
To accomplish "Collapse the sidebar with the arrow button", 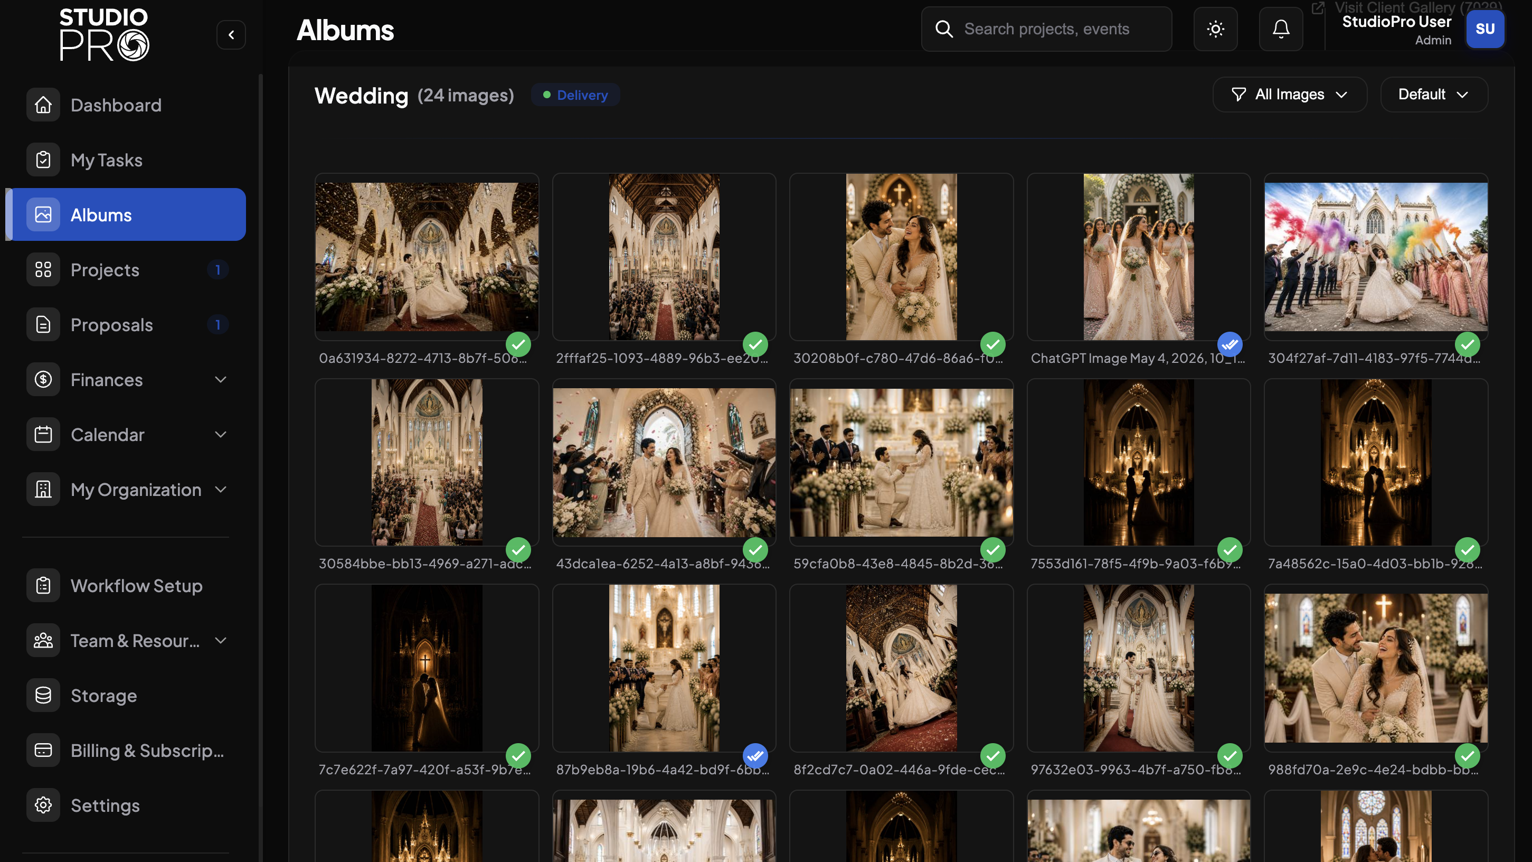I will (x=231, y=34).
